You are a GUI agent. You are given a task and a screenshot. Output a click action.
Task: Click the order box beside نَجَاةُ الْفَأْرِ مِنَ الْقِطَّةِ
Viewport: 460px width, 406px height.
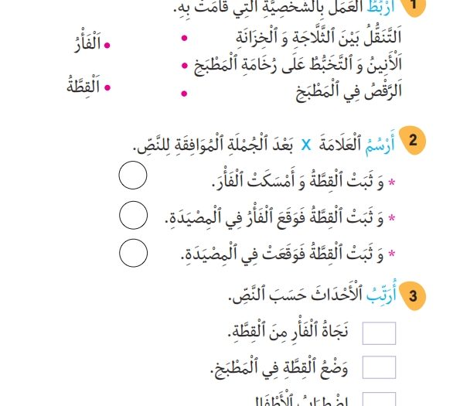[379, 333]
